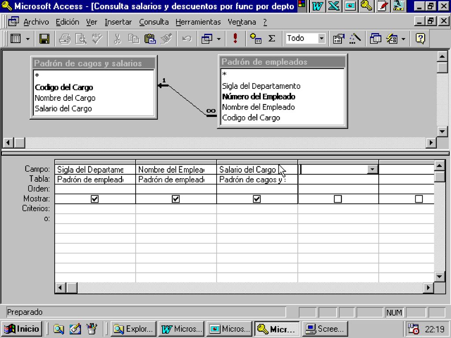Launch PowerPoint from the Office shortcut bar

click(x=350, y=6)
